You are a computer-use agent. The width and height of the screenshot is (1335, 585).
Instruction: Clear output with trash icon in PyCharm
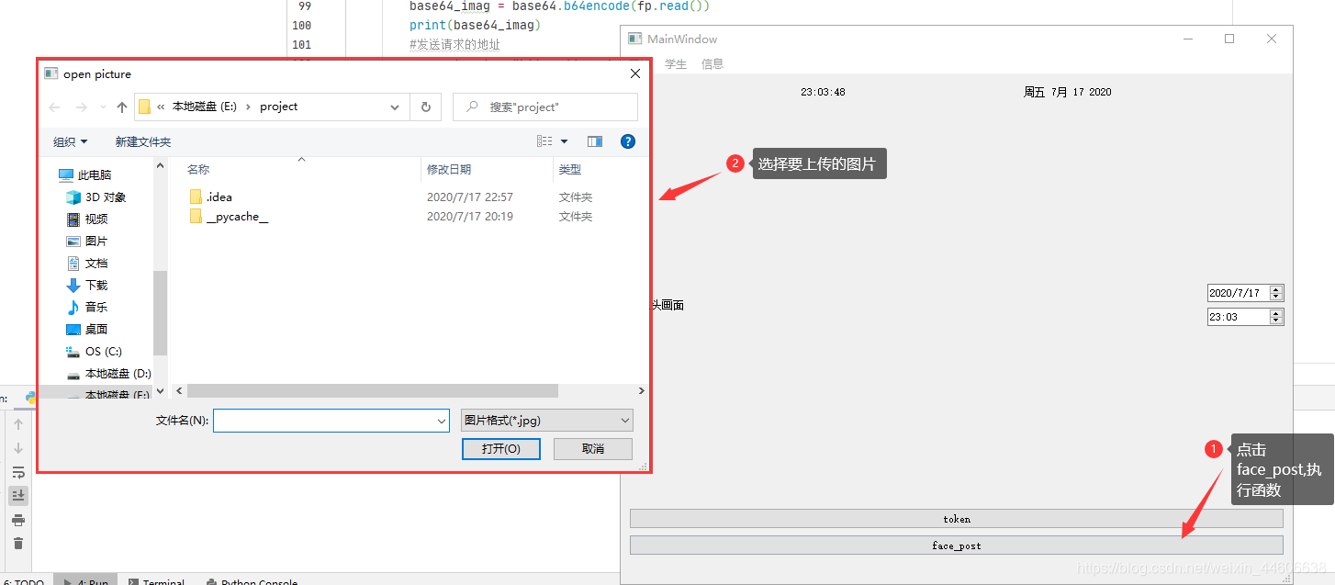pyautogui.click(x=18, y=544)
